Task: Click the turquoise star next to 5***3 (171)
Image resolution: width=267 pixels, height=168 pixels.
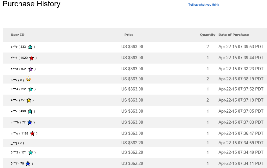Action: click(31, 152)
